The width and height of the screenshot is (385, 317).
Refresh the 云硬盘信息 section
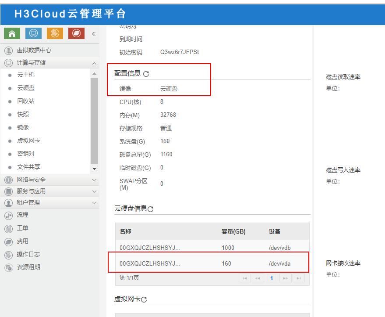(x=151, y=209)
